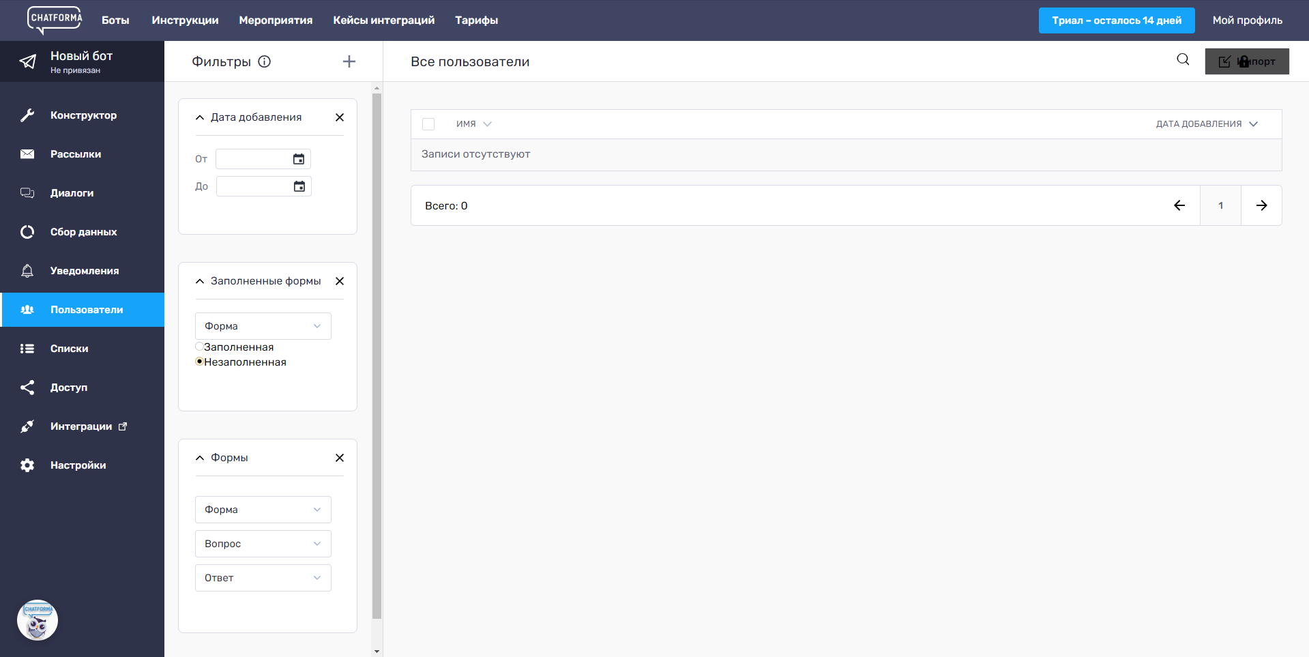Sort by ИМЯ column chevron
The width and height of the screenshot is (1309, 657).
point(487,124)
